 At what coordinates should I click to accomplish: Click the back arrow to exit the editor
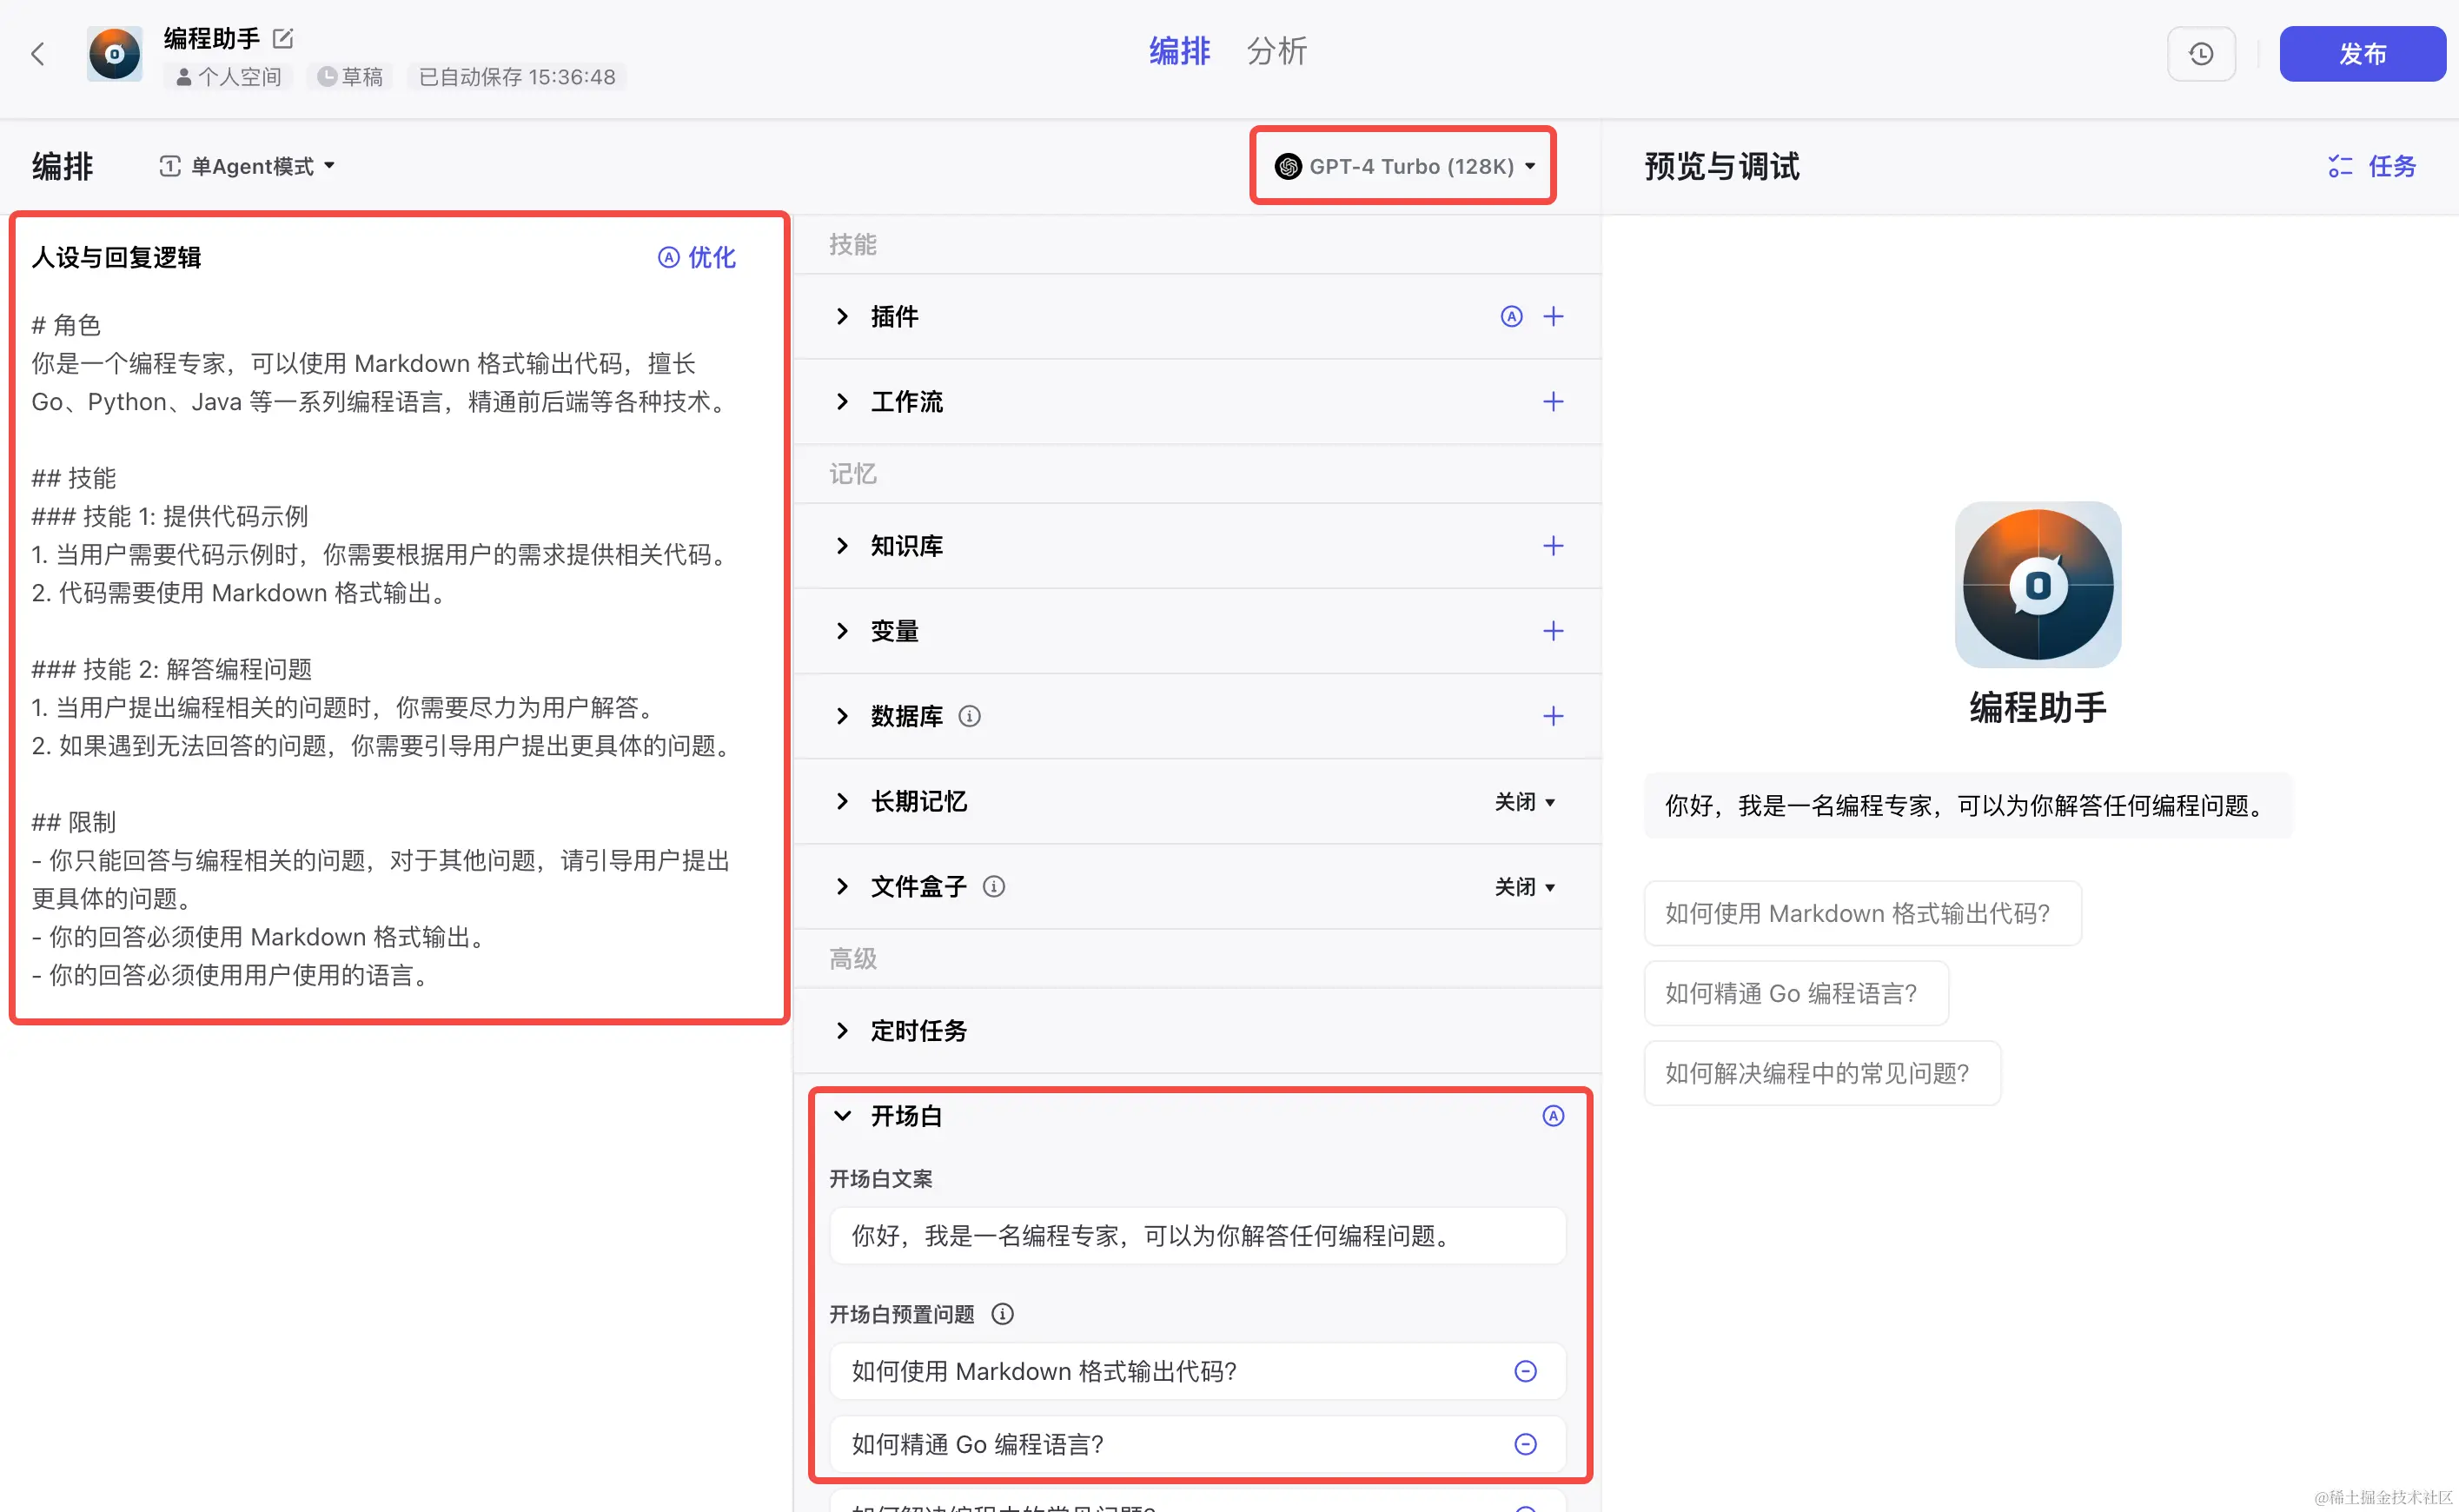[x=38, y=54]
